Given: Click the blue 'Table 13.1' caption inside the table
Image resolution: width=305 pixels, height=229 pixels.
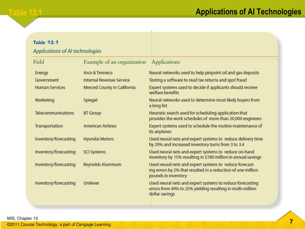Looking at the screenshot, I should pyautogui.click(x=46, y=42).
